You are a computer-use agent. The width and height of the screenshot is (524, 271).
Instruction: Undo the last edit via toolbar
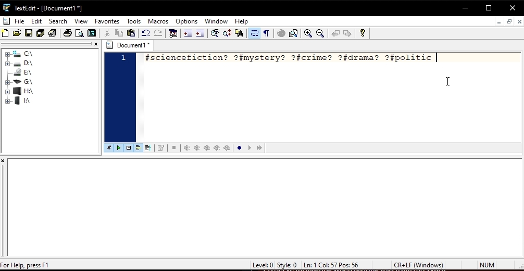pos(146,33)
